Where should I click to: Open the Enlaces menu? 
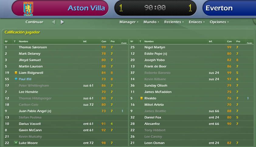(197, 22)
